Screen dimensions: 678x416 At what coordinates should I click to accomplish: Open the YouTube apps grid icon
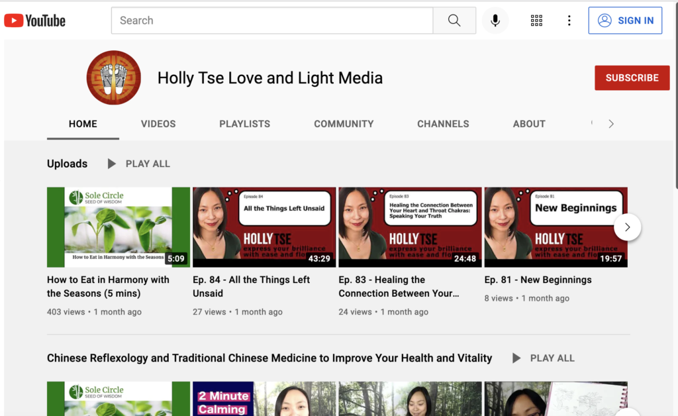536,21
